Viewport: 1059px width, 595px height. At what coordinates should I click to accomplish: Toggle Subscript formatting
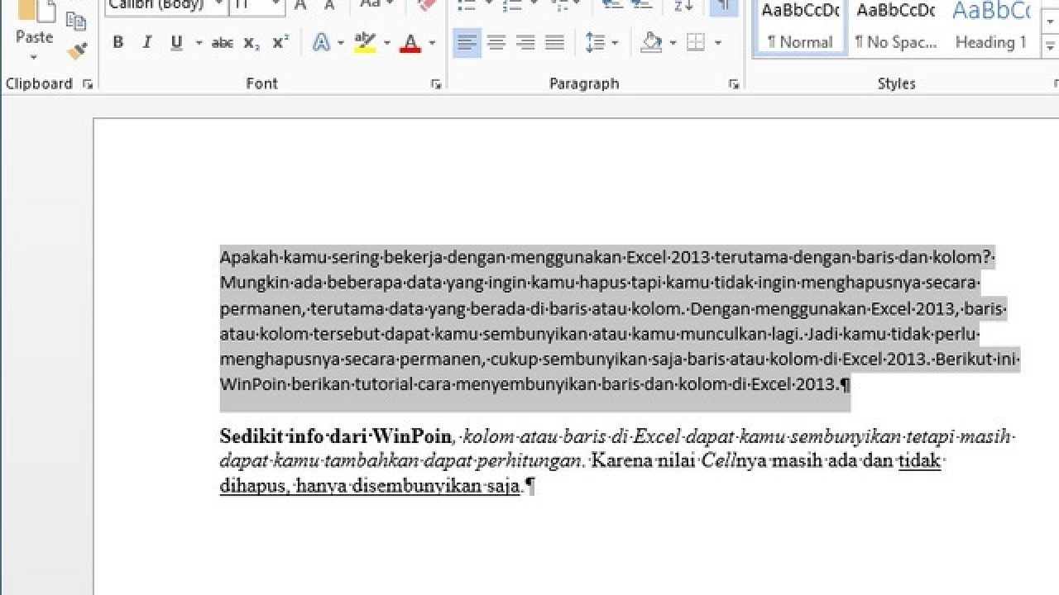(252, 43)
